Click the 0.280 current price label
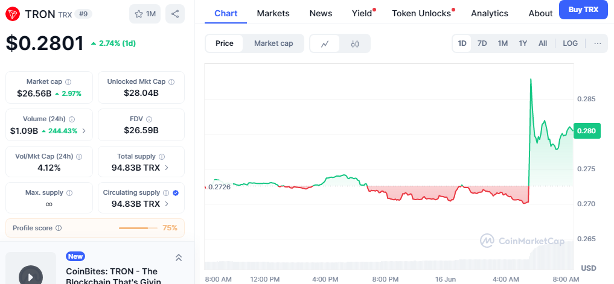Image resolution: width=614 pixels, height=284 pixels. (x=586, y=131)
